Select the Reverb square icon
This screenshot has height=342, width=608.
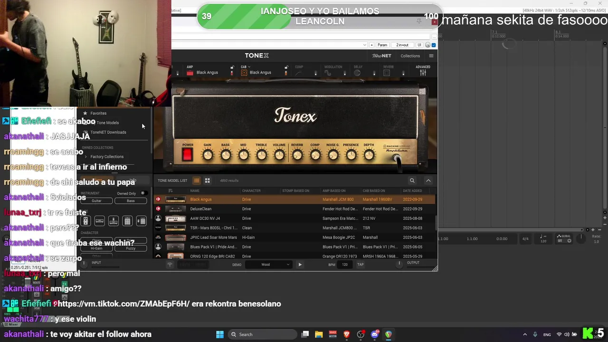pos(387,73)
